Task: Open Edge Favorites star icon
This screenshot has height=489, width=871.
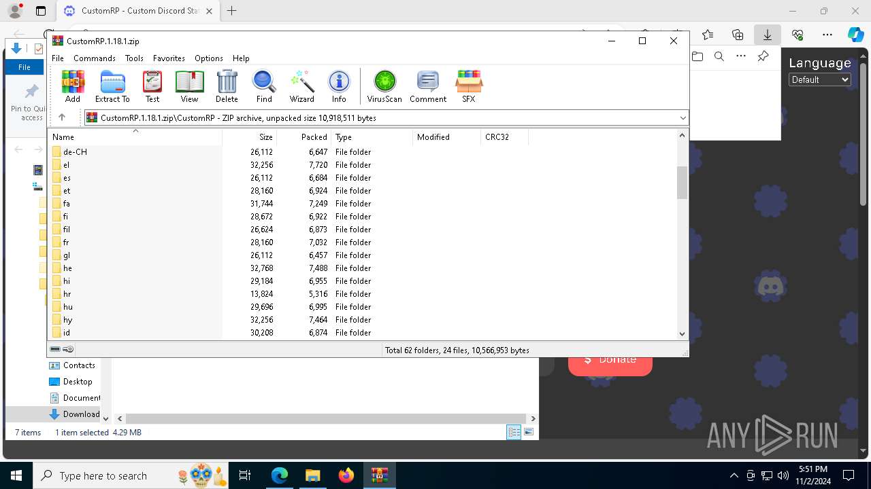Action: tap(708, 35)
